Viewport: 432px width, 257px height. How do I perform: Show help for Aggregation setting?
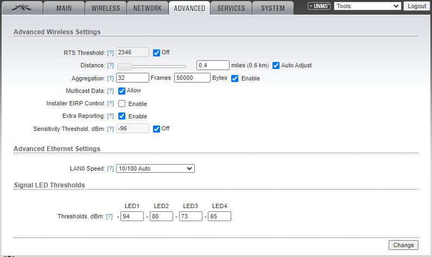point(110,79)
